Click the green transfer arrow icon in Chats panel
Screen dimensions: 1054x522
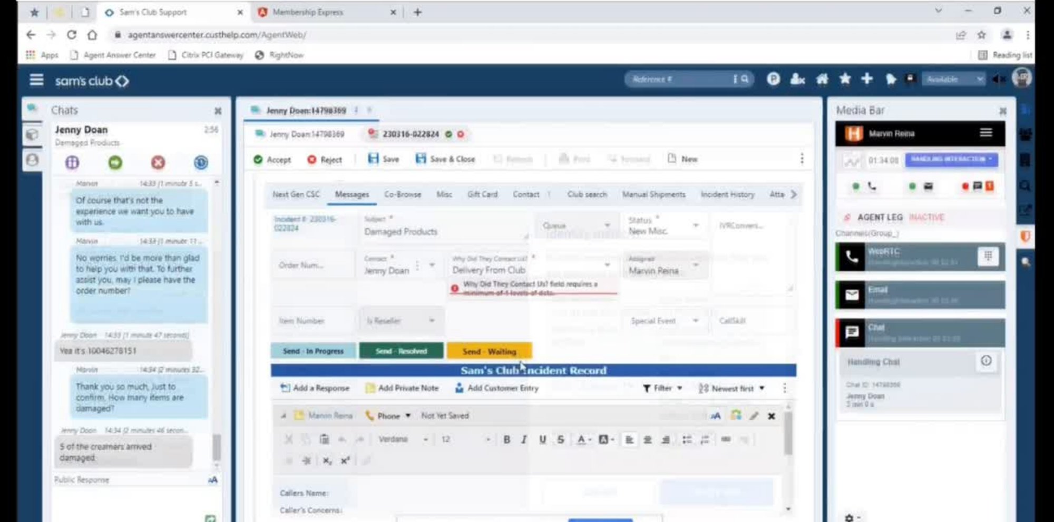pos(115,163)
